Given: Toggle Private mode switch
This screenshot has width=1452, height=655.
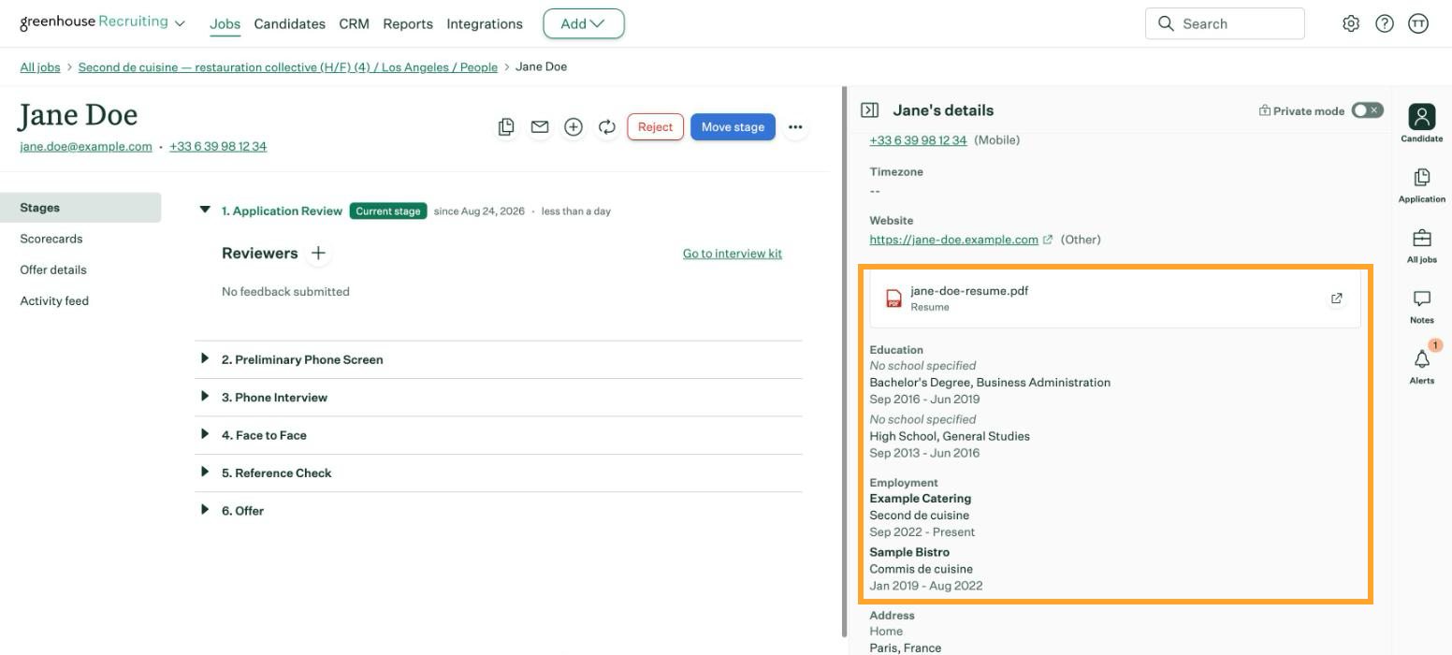Looking at the screenshot, I should coord(1367,110).
